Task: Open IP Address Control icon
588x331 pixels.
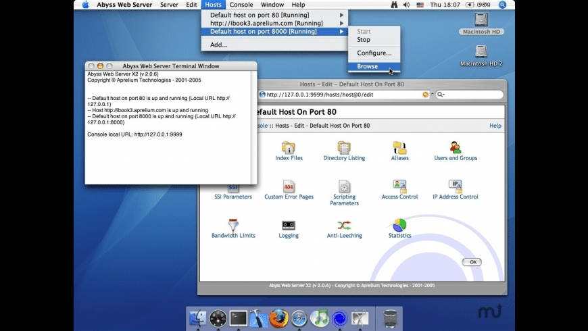Action: tap(456, 186)
